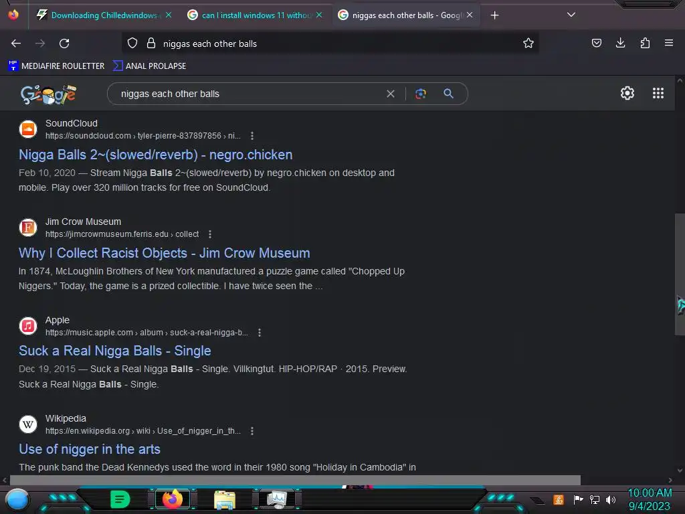This screenshot has width=685, height=514.
Task: Open the Action Center flag tray icon
Action: pos(578,499)
